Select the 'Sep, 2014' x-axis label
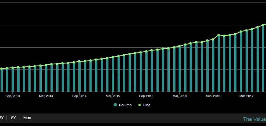The width and height of the screenshot is (266, 126). tap(80, 96)
